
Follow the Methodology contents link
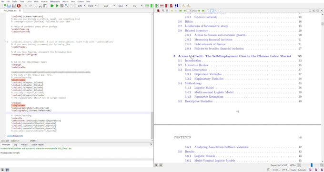click(x=193, y=83)
